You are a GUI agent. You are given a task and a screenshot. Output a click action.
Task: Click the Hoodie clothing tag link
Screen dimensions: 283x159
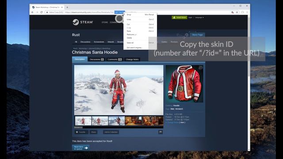(x=176, y=106)
